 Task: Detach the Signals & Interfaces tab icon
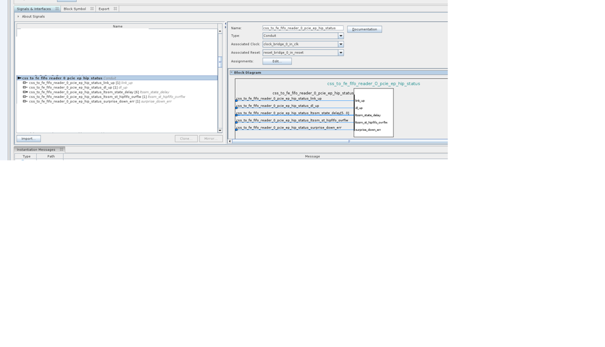[57, 8]
